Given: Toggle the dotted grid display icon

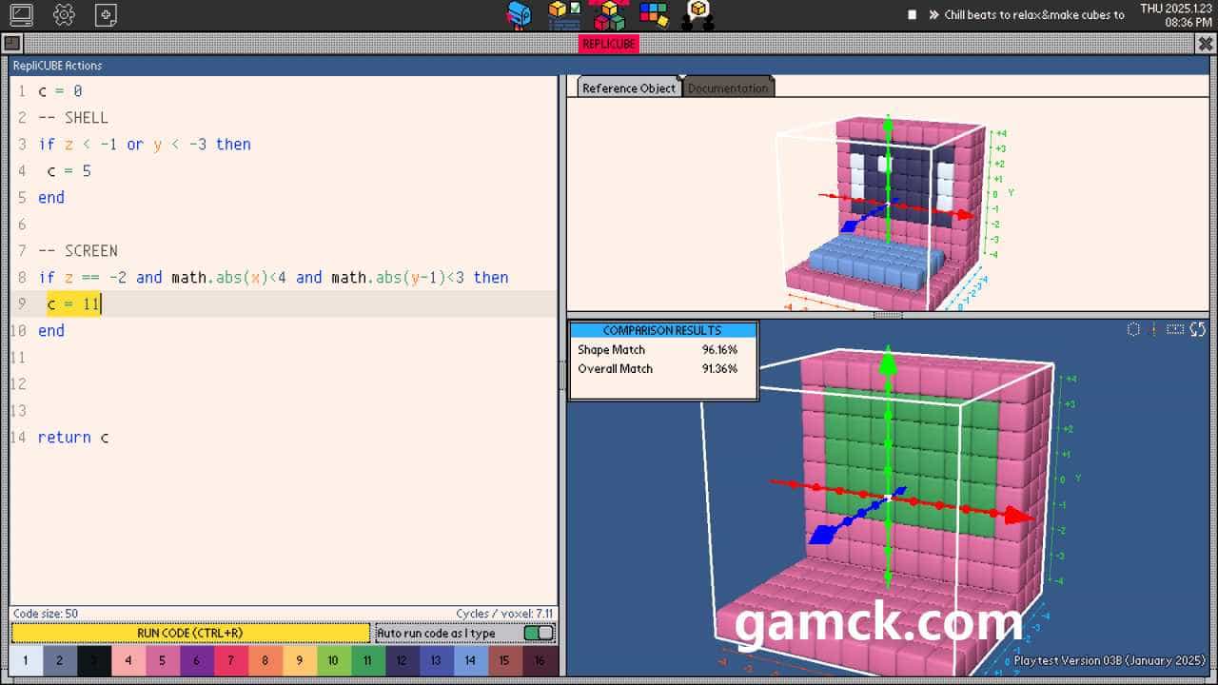Looking at the screenshot, I should (1175, 329).
